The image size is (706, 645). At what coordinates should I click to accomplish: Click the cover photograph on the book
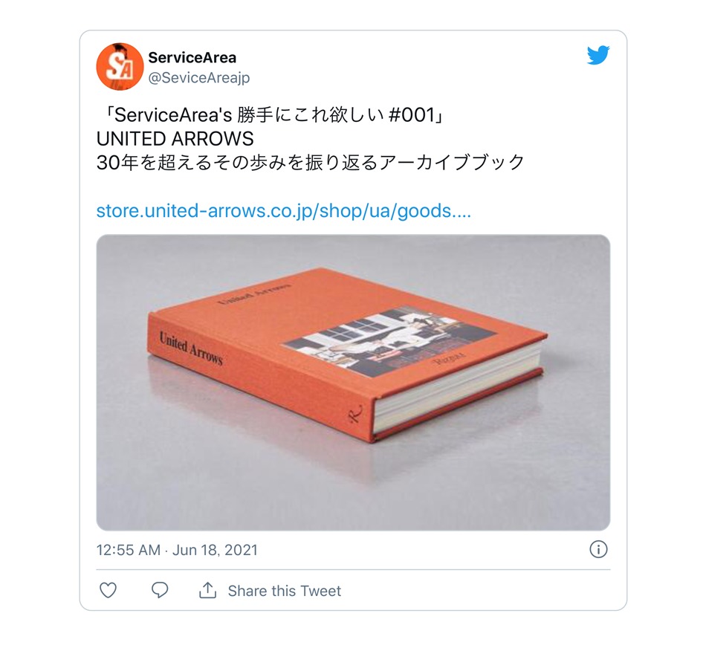tap(391, 341)
